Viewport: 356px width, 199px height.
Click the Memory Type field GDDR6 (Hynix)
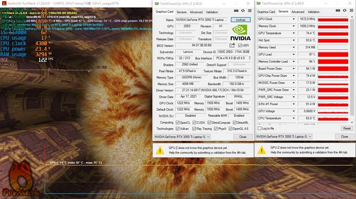[191, 77]
